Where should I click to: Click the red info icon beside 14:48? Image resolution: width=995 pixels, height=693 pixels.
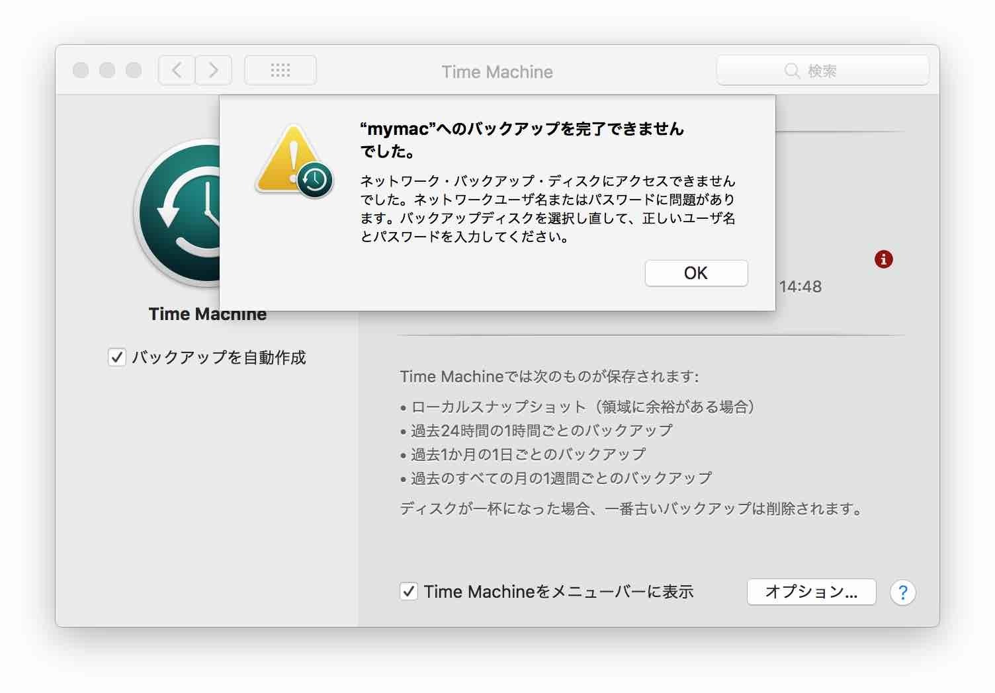tap(883, 259)
